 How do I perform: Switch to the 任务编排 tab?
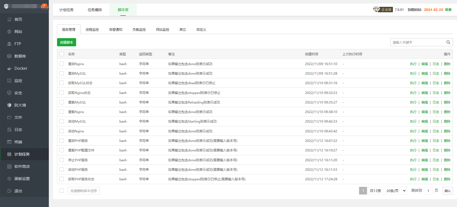pos(95,10)
